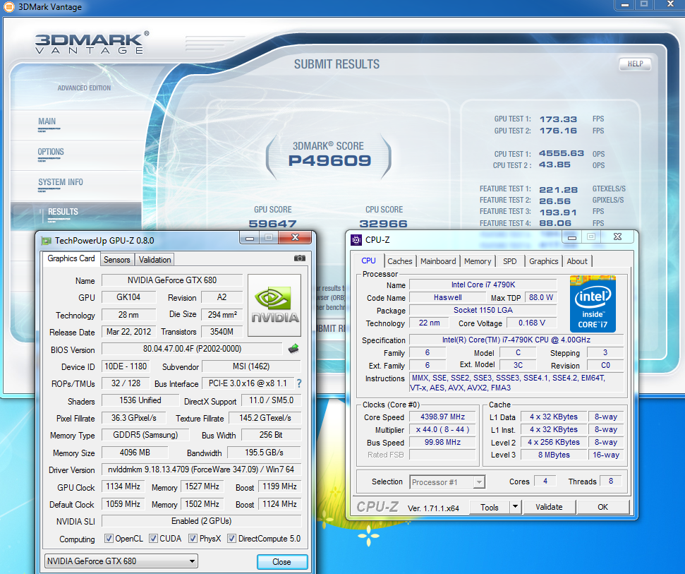Expand the CPU-Z Tools dropdown arrow
685x574 pixels.
(515, 507)
